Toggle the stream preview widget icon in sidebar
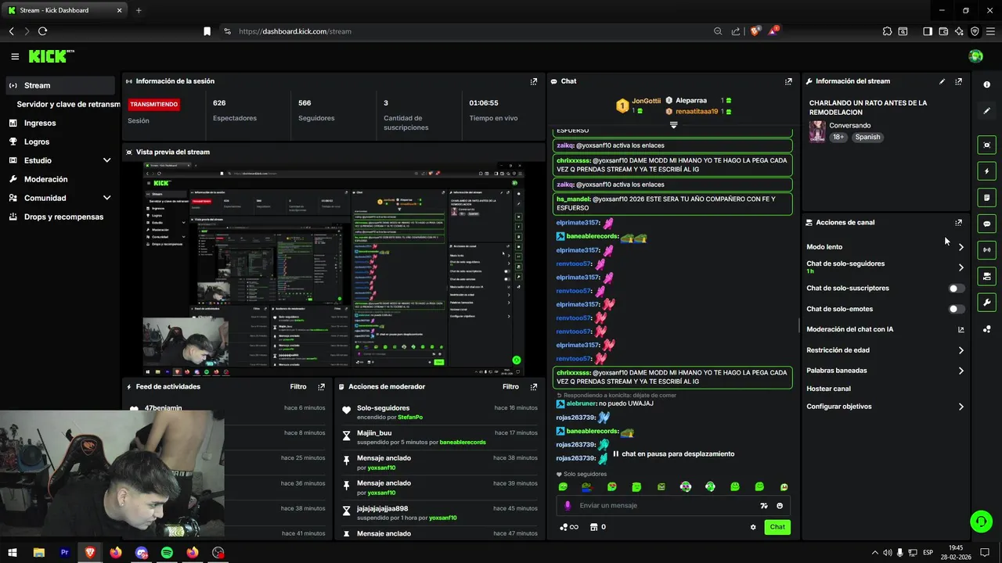 [x=986, y=145]
